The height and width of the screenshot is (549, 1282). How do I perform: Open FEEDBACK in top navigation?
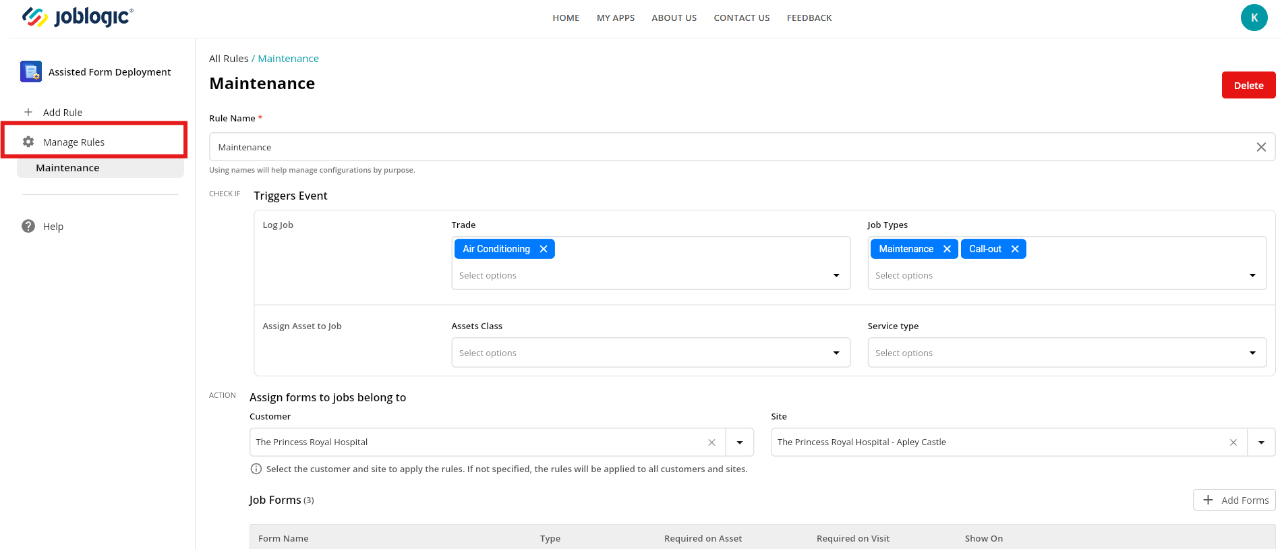pos(809,18)
